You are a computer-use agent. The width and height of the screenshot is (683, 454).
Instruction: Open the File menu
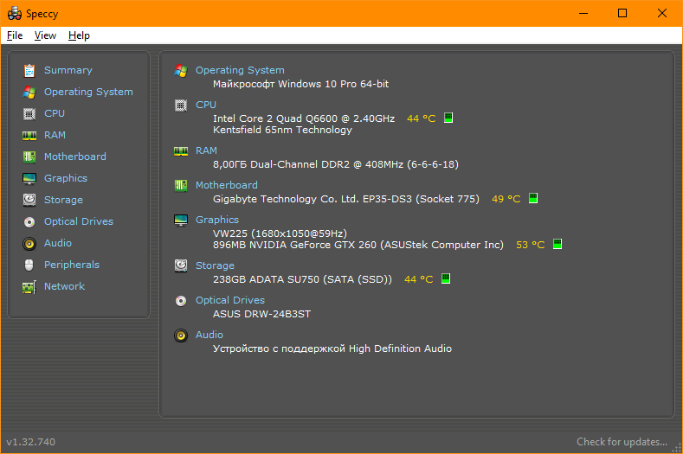click(x=15, y=35)
